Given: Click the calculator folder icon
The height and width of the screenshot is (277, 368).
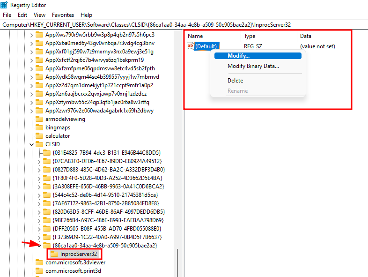Looking at the screenshot, I should [x=39, y=136].
